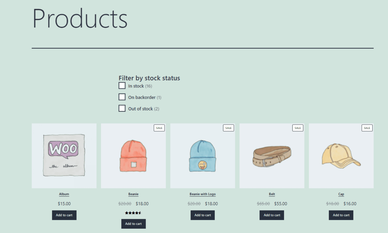This screenshot has height=233, width=388.
Task: Enable the Out of stock filter
Action: 122,108
